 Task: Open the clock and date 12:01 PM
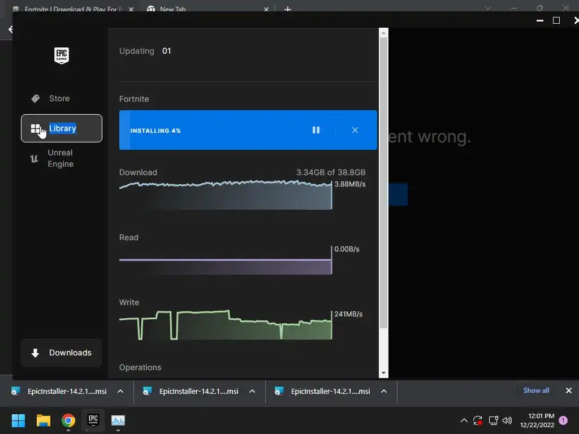pyautogui.click(x=537, y=420)
